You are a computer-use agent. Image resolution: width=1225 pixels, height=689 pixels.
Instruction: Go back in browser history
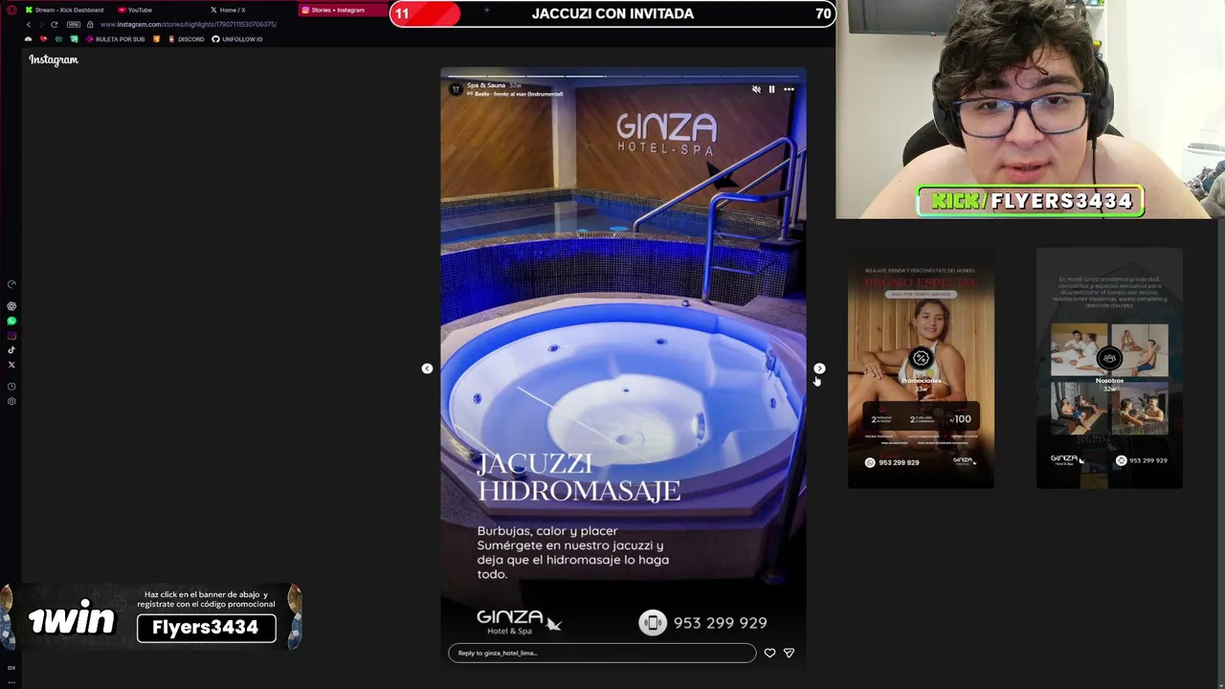coord(29,24)
